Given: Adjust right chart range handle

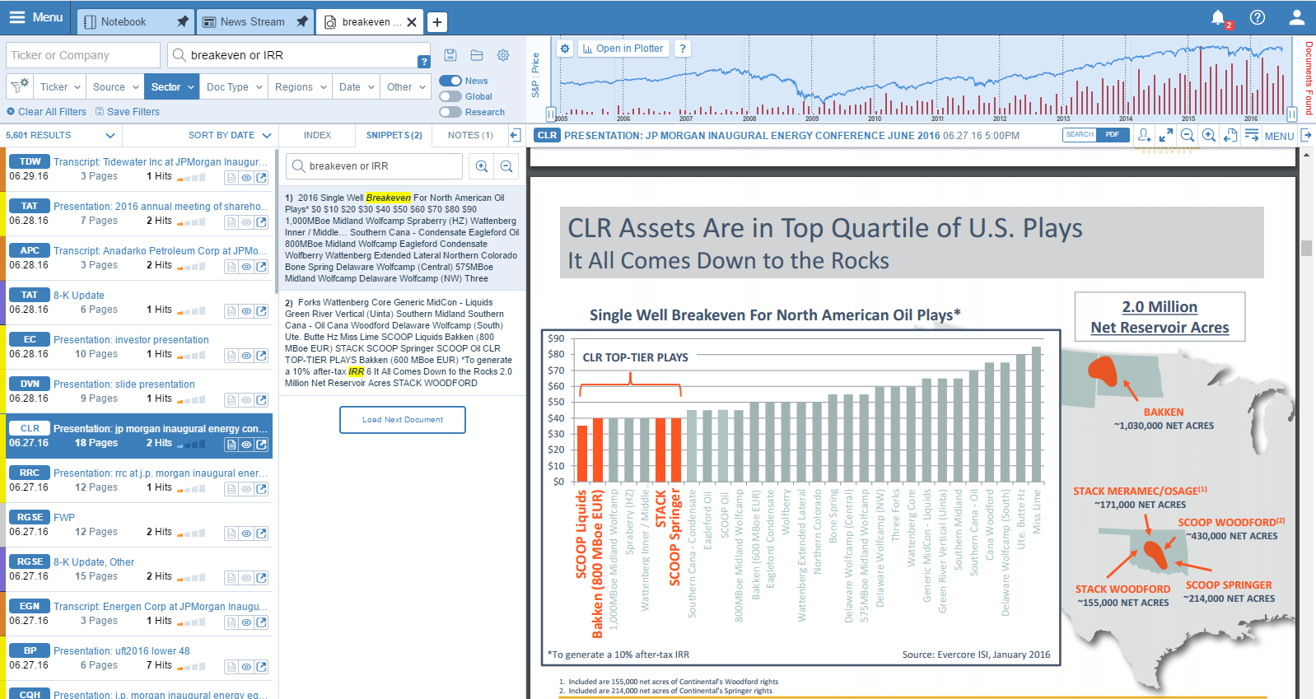Looking at the screenshot, I should click(1292, 114).
